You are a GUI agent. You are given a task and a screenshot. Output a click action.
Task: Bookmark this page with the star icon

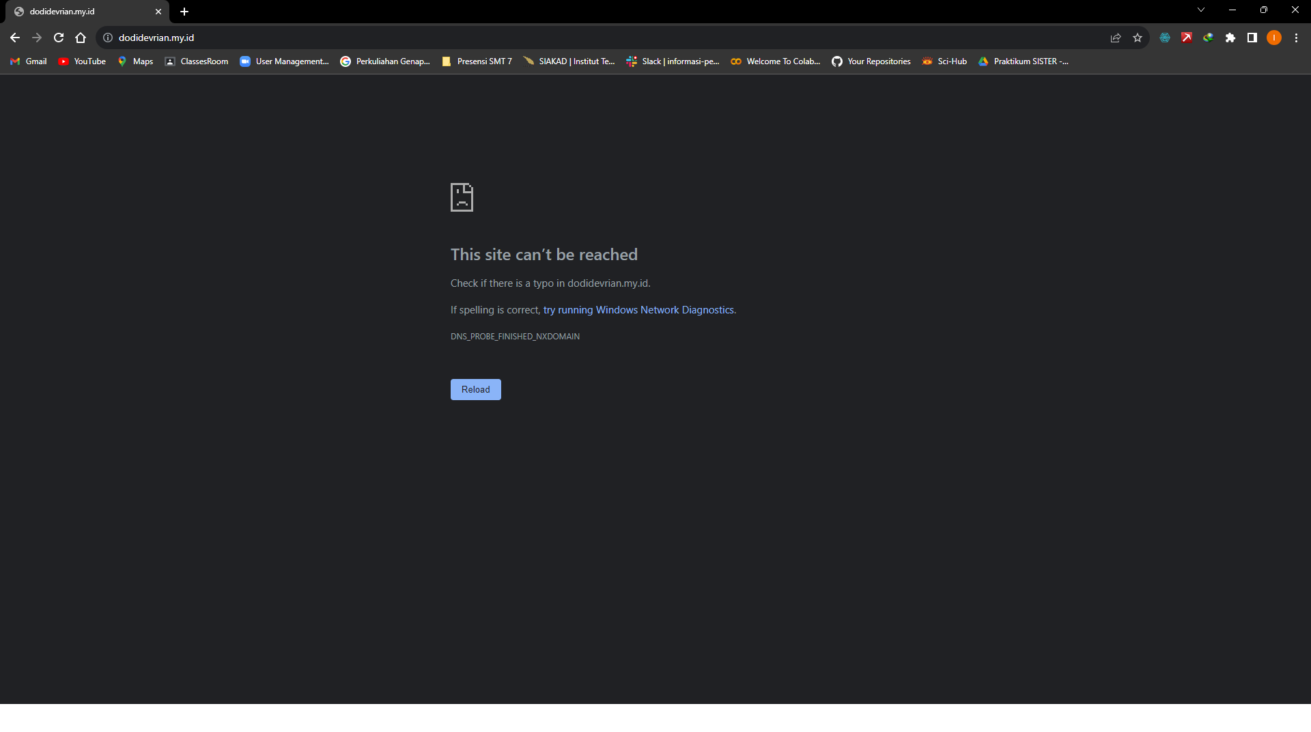pyautogui.click(x=1138, y=38)
